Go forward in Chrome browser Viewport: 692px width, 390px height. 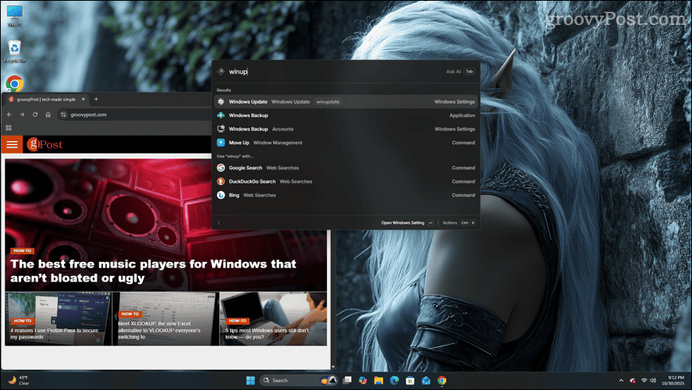[22, 115]
